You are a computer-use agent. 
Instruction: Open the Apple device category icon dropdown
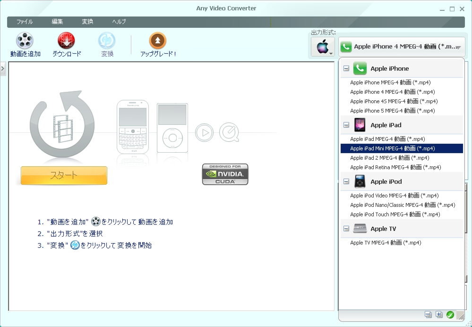pyautogui.click(x=323, y=47)
